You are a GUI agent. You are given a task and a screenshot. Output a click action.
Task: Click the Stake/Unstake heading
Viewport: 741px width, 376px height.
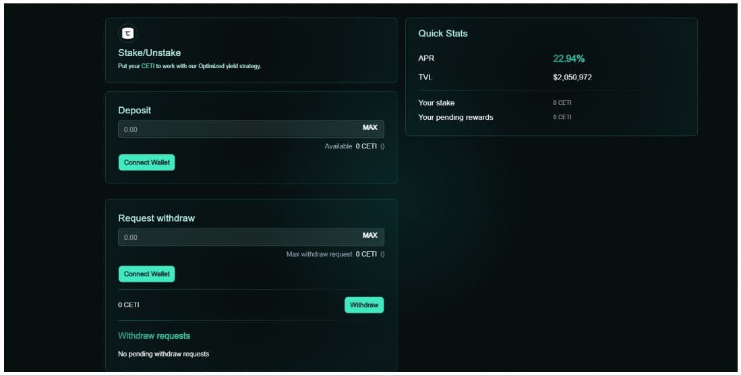[149, 53]
